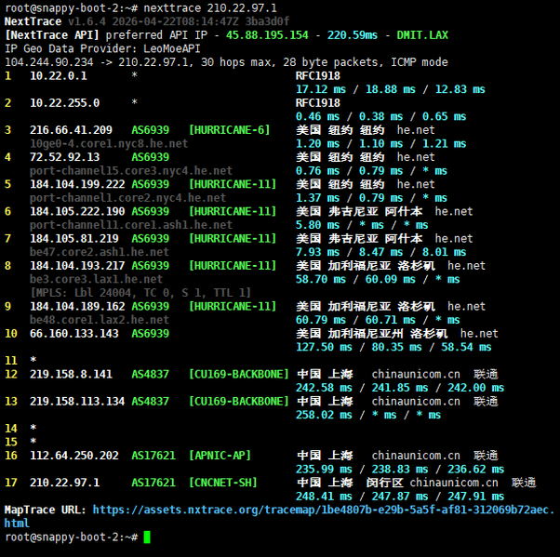
Task: Select hostname 10ge0-4.core1.nyc8.he.net
Action: coord(109,143)
